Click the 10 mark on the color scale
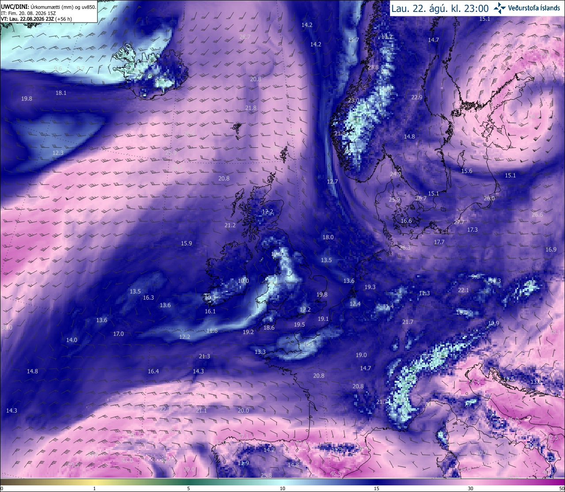The image size is (565, 492). (x=282, y=488)
